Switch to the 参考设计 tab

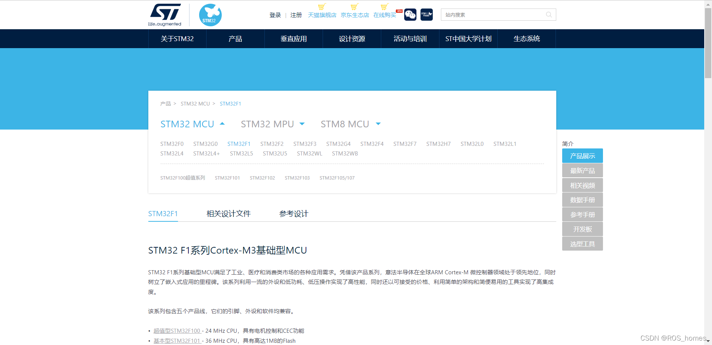(294, 214)
